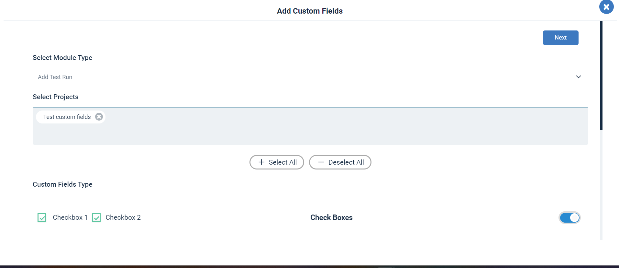
Task: Uncheck Checkbox 1
Action: click(42, 217)
